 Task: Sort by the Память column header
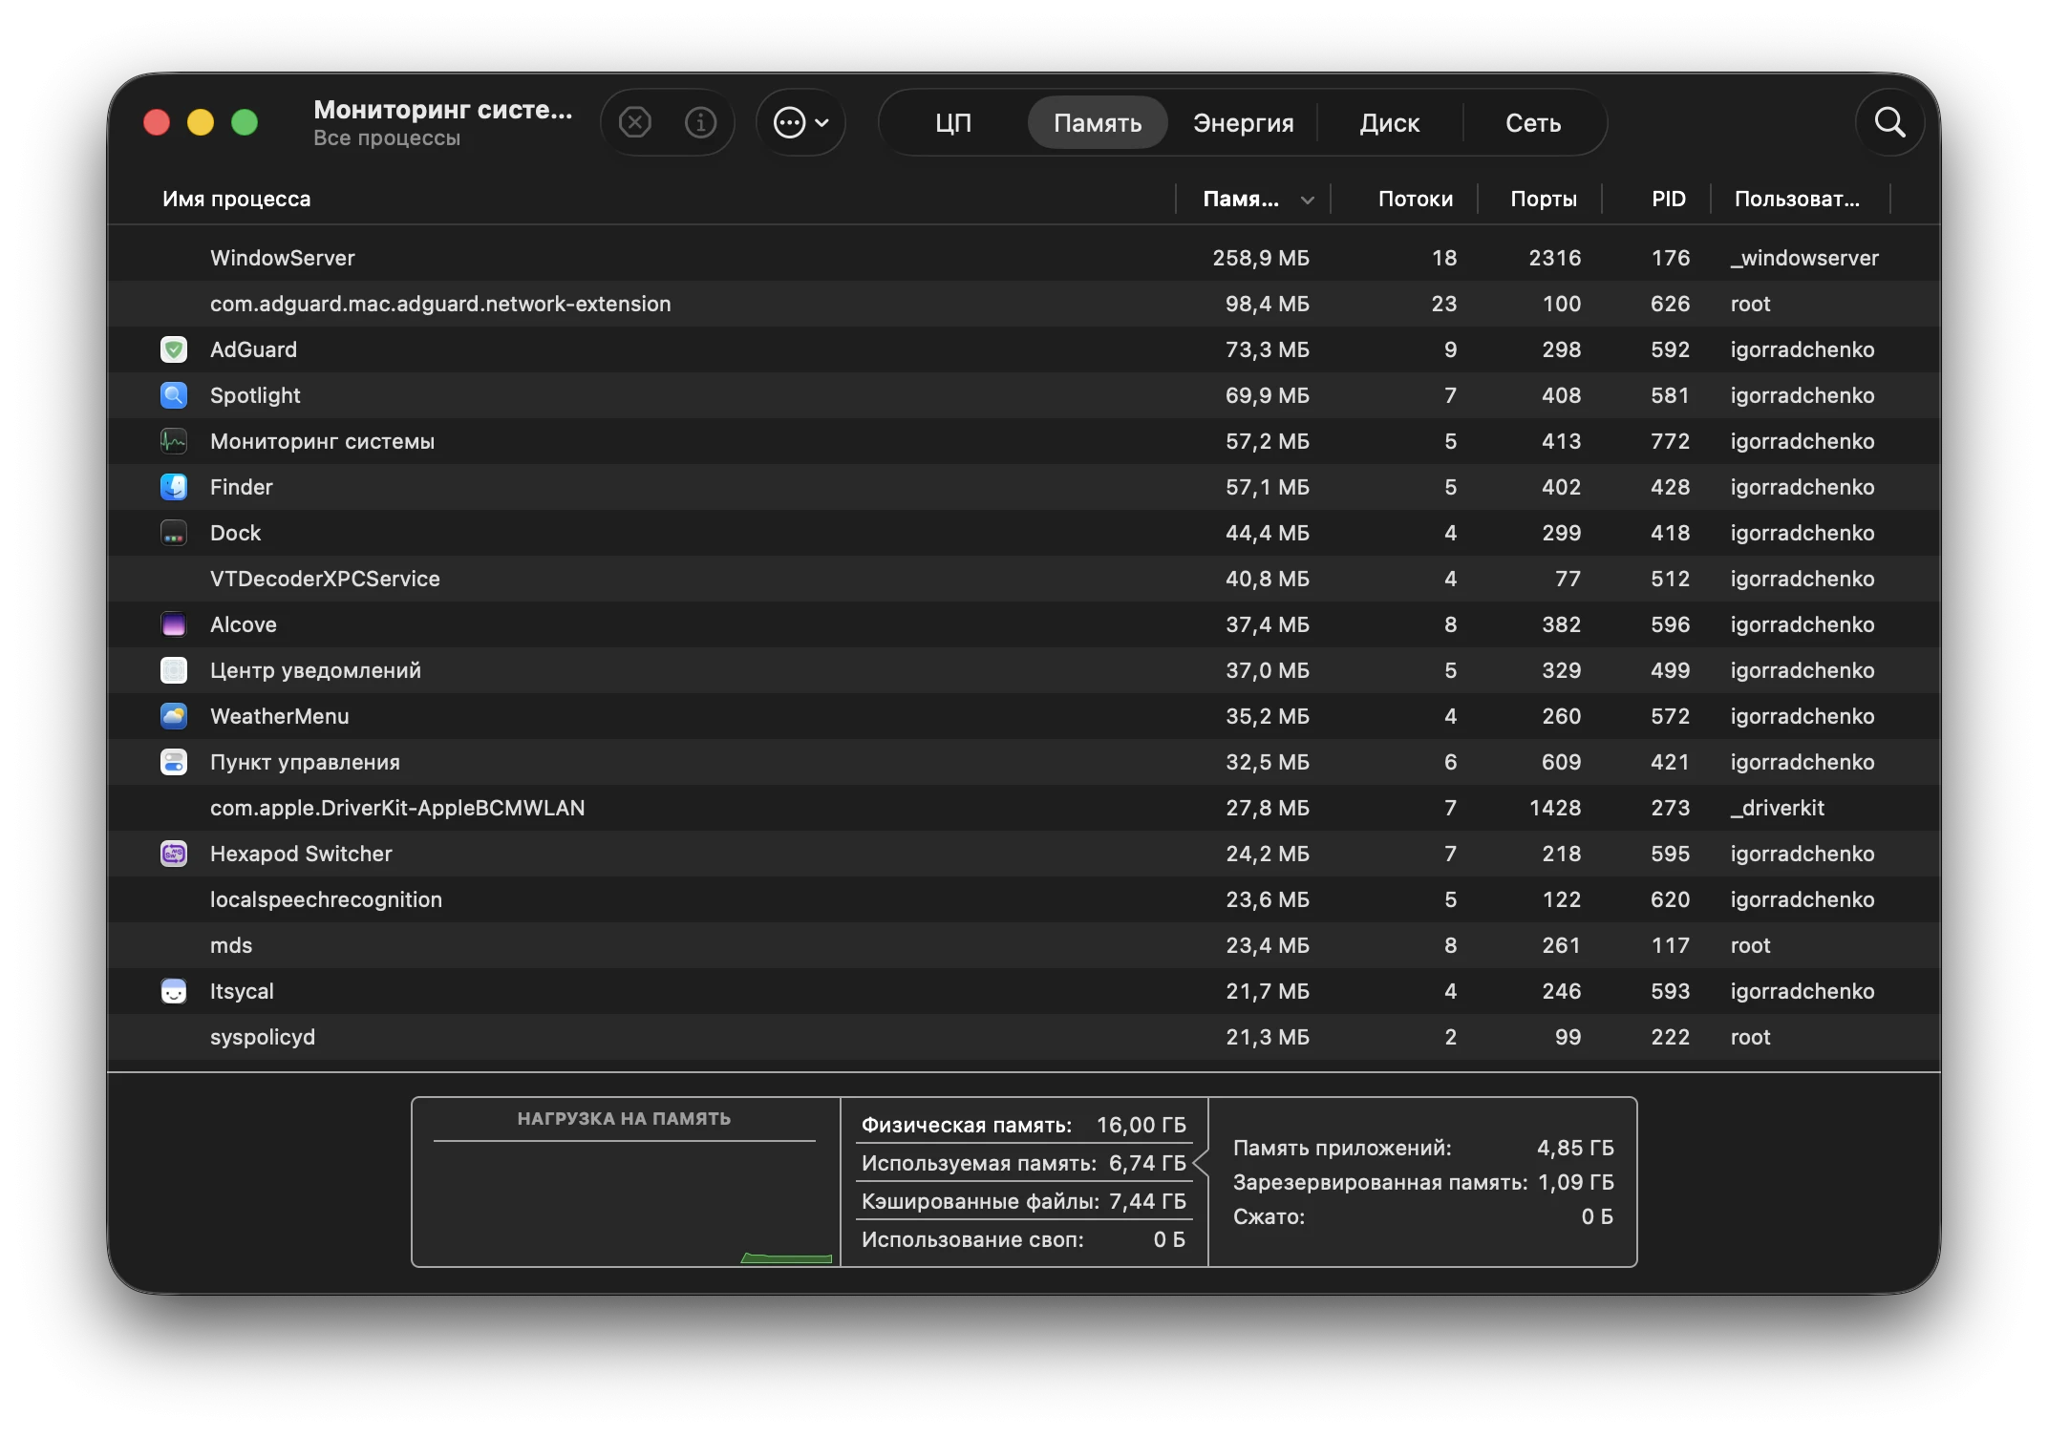pyautogui.click(x=1253, y=199)
